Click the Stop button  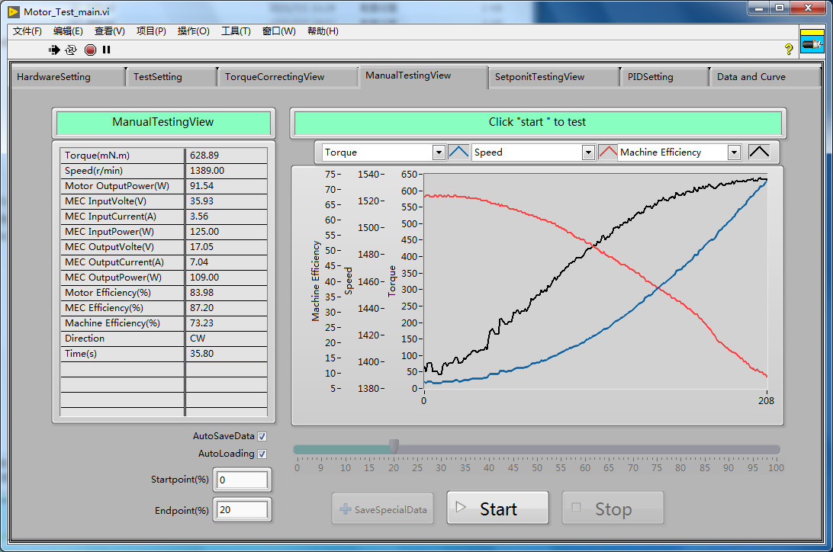pos(613,508)
